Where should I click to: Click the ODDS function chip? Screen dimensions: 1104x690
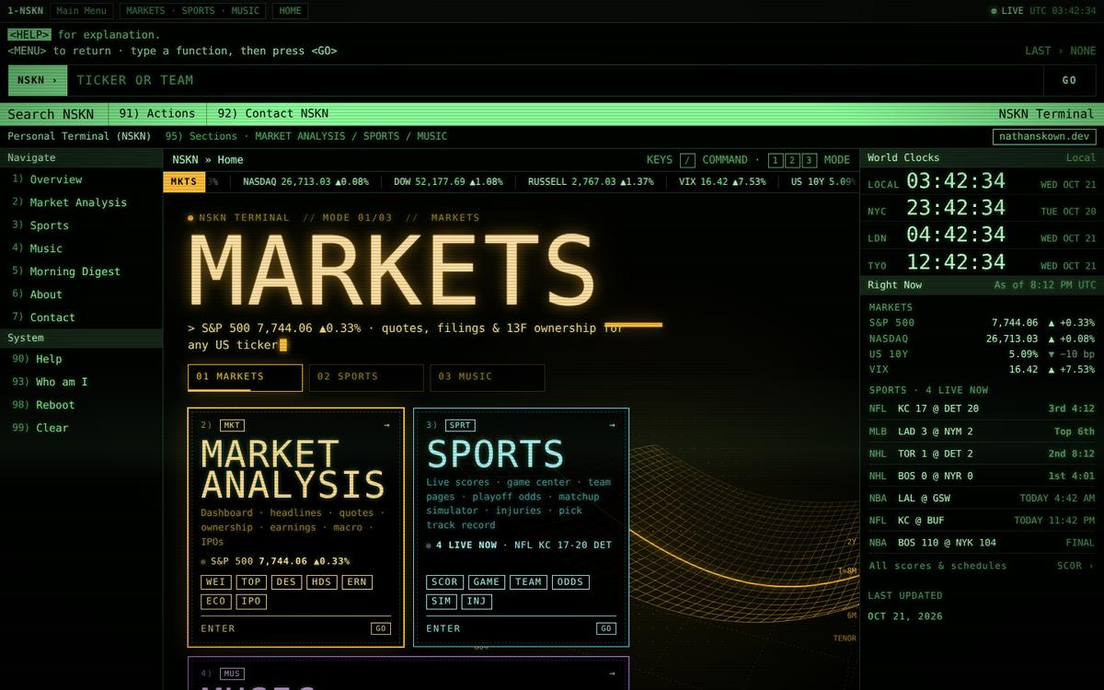point(570,581)
